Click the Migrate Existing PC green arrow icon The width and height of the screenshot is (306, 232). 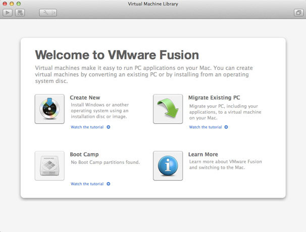point(168,109)
